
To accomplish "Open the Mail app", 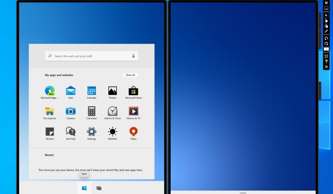I will (70, 92).
